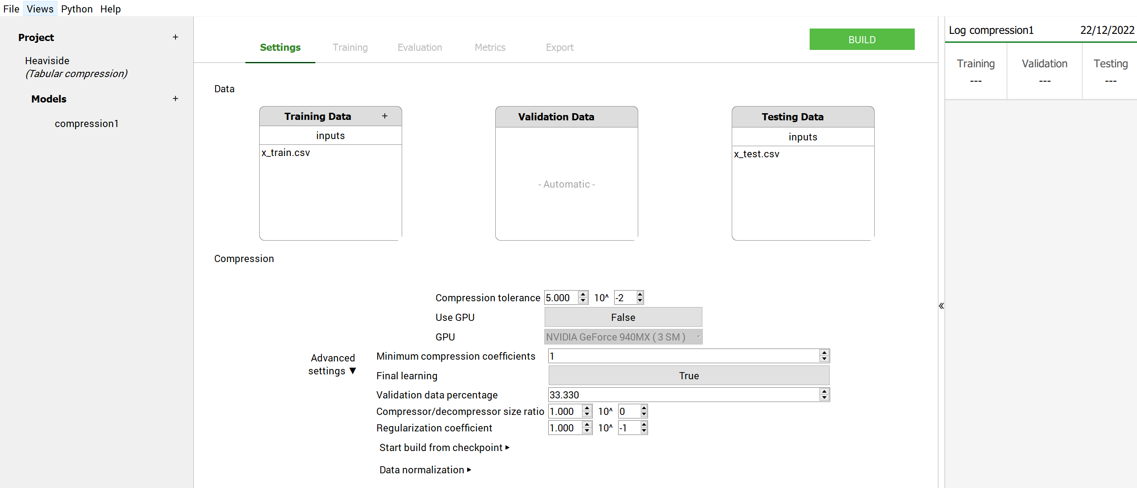Increase size ratio exponent value
The height and width of the screenshot is (488, 1137).
[x=644, y=408]
